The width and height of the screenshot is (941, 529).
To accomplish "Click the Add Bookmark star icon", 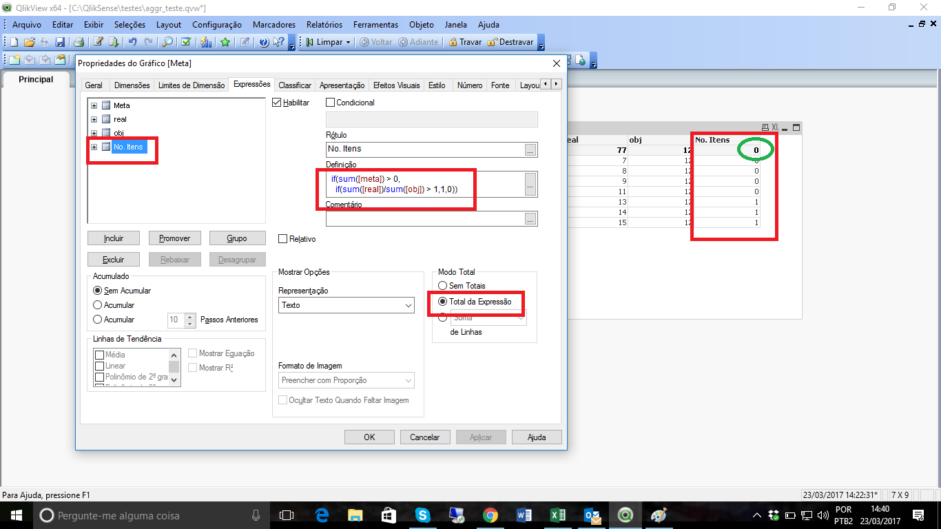I will click(225, 42).
